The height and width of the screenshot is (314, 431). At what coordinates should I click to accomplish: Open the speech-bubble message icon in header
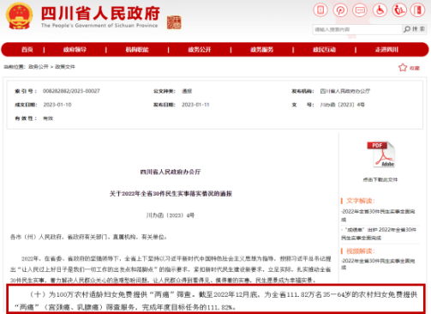click(360, 10)
